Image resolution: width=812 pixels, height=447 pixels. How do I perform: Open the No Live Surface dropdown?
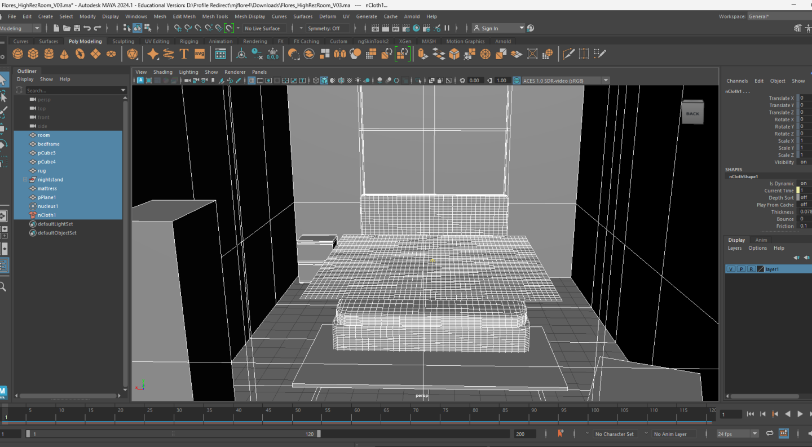click(265, 28)
